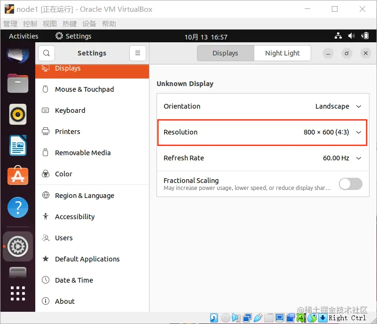Viewport: 377px width, 324px height.
Task: Launch Rhythmbox from the dock
Action: click(18, 114)
